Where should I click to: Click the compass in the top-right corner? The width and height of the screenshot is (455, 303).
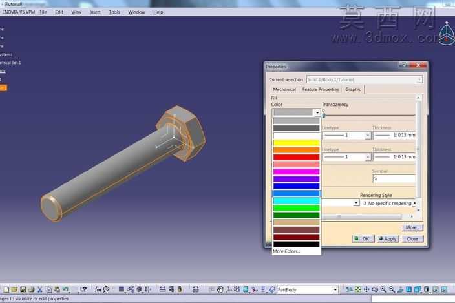pos(447,34)
